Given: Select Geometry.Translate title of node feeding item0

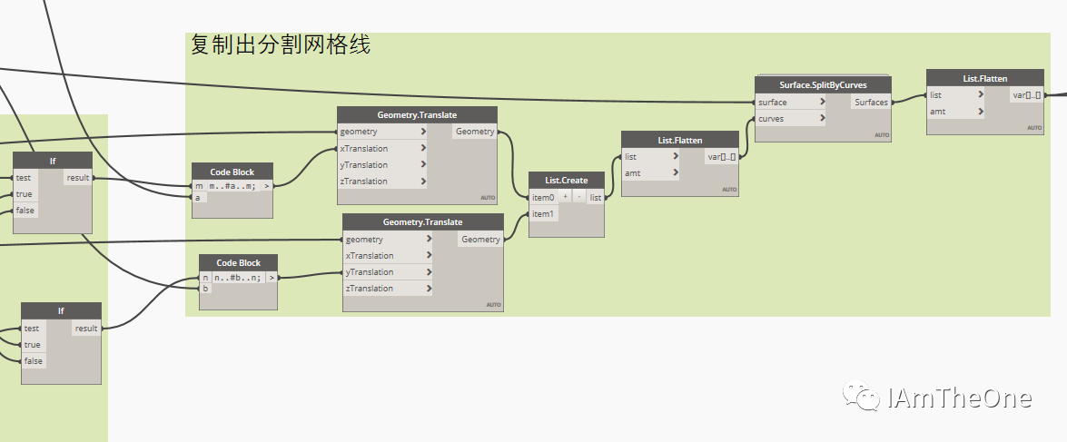Looking at the screenshot, I should pos(417,115).
